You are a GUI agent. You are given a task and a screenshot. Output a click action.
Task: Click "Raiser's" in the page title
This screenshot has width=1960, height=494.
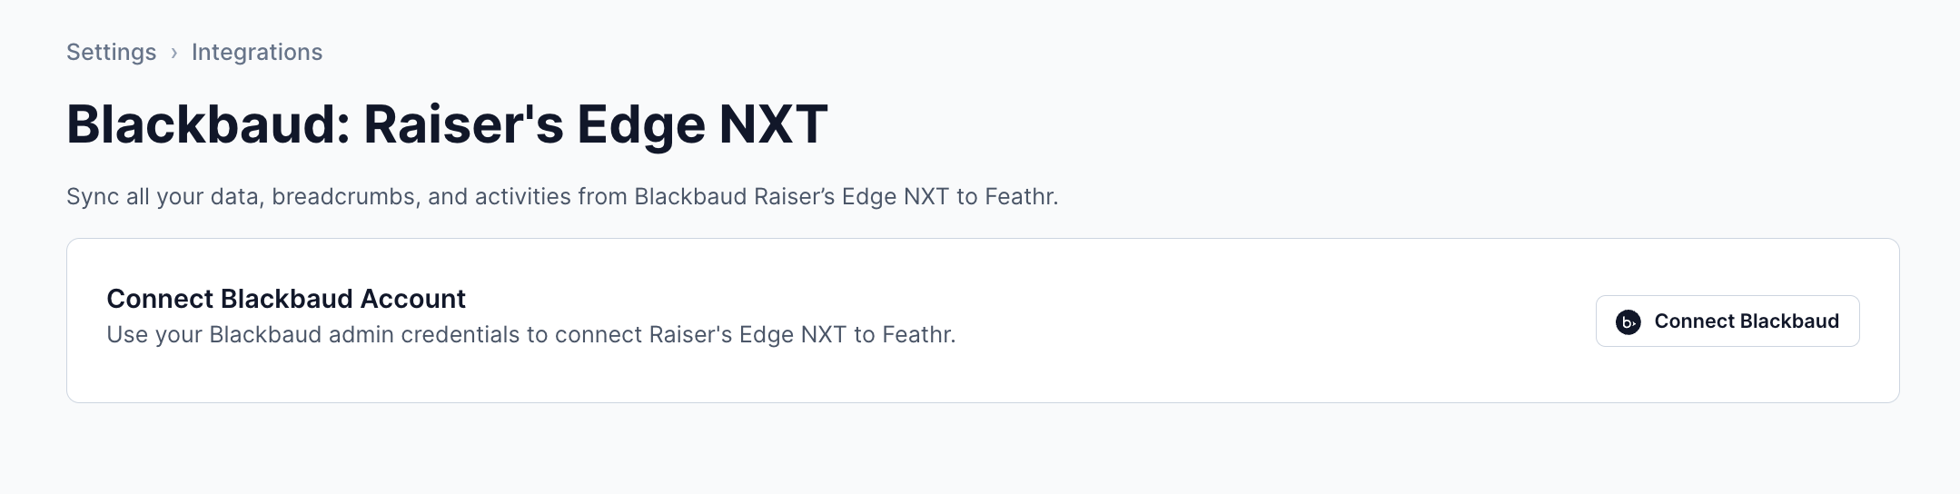(463, 124)
